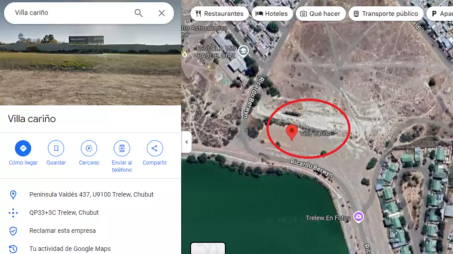453x254 pixels.
Task: Click the Villa cariño search field
Action: click(69, 13)
